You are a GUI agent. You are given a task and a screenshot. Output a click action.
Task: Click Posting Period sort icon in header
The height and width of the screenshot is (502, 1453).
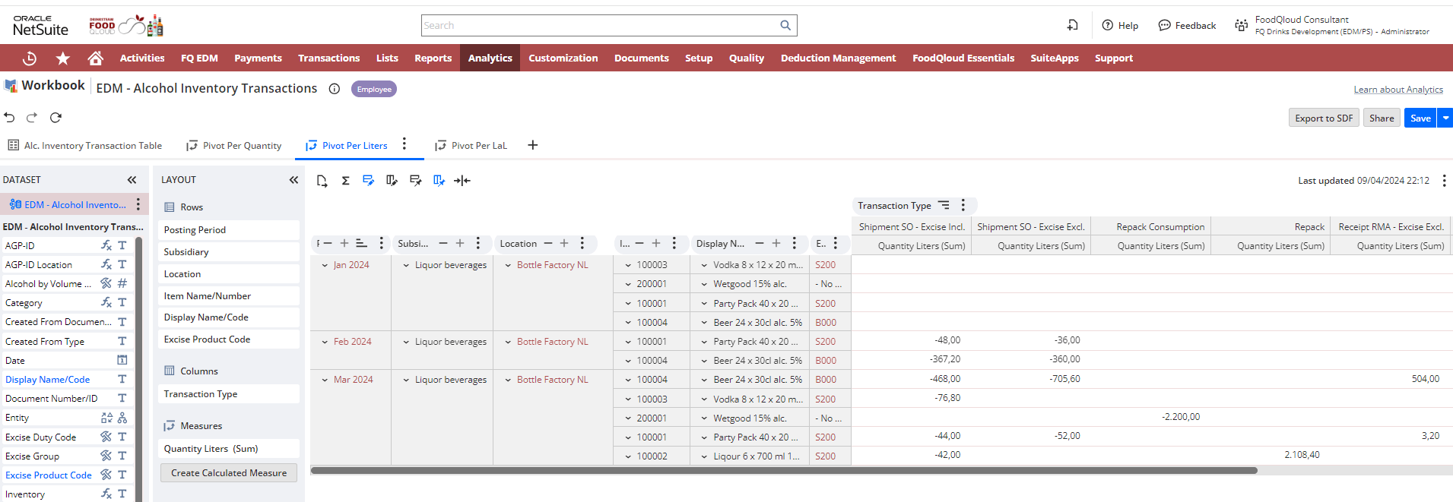pyautogui.click(x=362, y=244)
